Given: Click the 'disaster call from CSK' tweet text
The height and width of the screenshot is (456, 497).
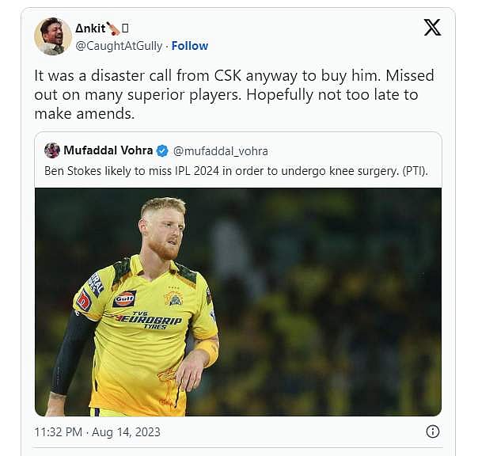Looking at the screenshot, I should [233, 94].
